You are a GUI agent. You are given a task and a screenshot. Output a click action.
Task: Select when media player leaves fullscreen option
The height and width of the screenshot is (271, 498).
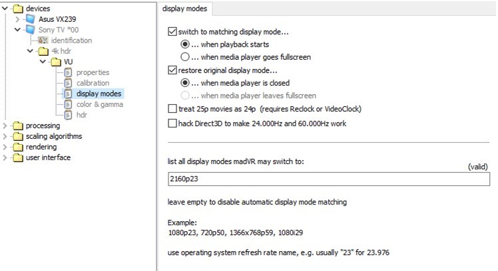point(185,96)
